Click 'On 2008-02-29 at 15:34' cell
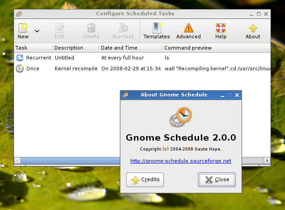285x210 pixels. click(131, 68)
